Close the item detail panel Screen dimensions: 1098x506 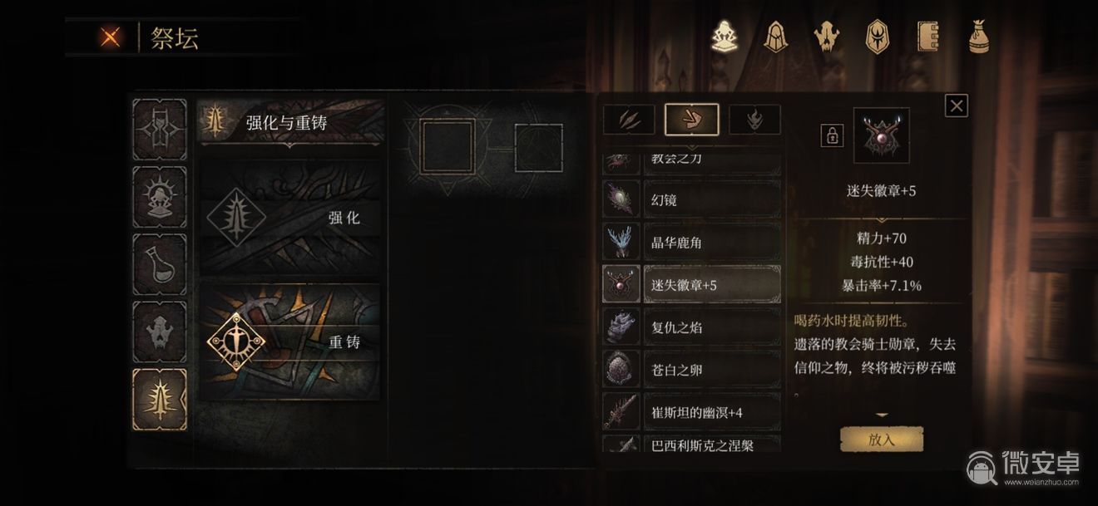[957, 106]
